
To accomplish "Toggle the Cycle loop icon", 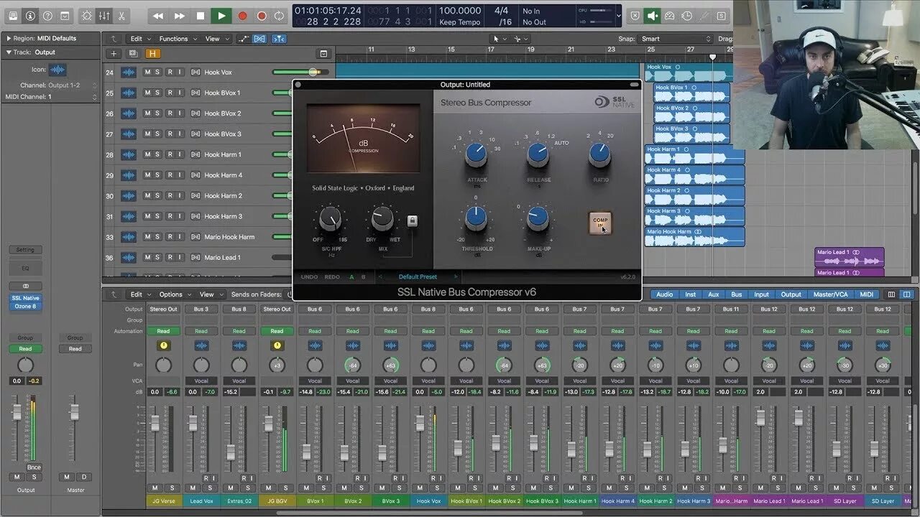I will click(278, 16).
